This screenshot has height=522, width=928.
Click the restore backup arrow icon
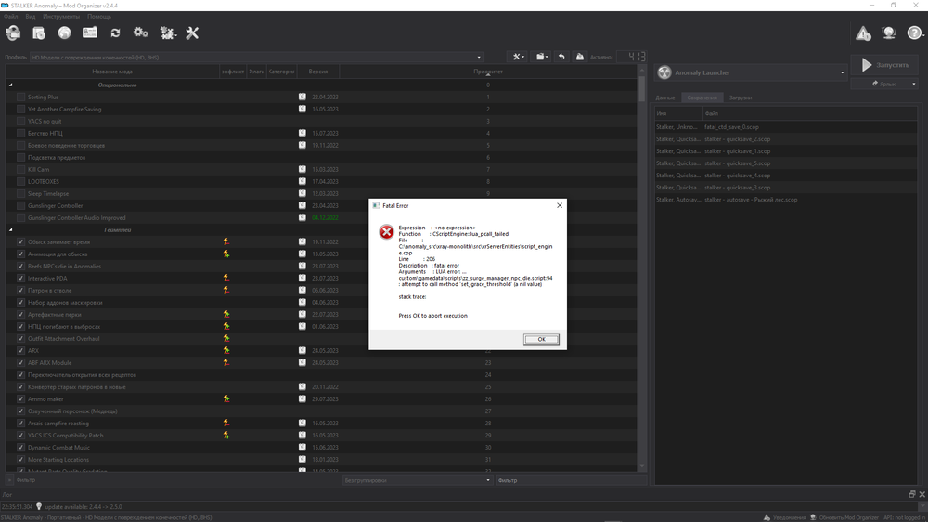click(561, 57)
